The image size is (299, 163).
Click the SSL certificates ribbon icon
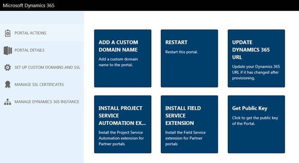point(8,85)
